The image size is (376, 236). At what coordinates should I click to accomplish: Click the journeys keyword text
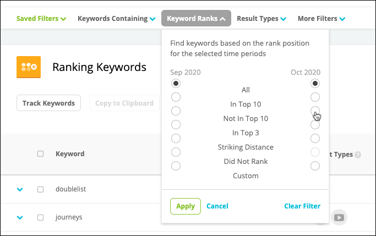[x=69, y=217]
